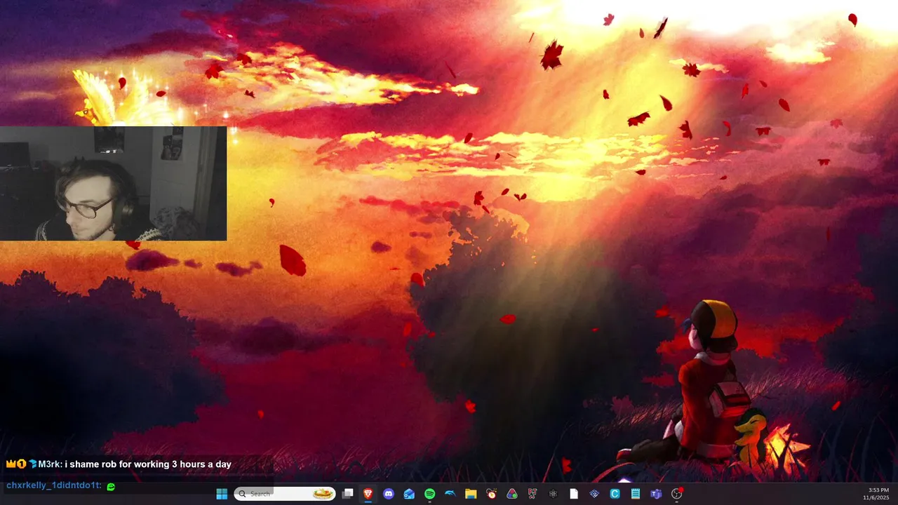Launch Discord from the taskbar
898x505 pixels.
click(389, 494)
